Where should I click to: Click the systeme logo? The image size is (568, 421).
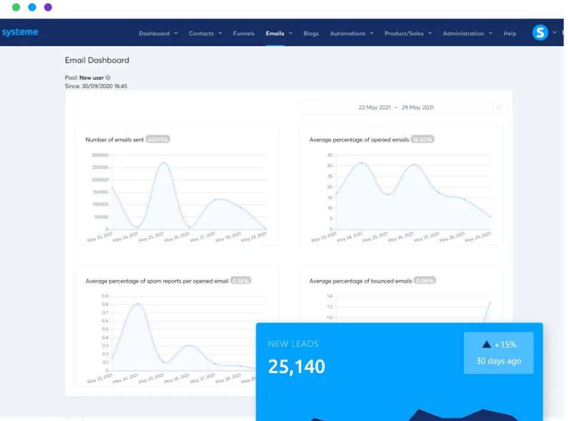(x=20, y=32)
